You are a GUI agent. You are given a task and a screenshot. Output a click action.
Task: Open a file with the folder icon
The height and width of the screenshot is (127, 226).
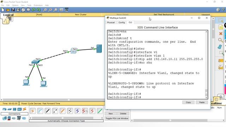coord(8,10)
